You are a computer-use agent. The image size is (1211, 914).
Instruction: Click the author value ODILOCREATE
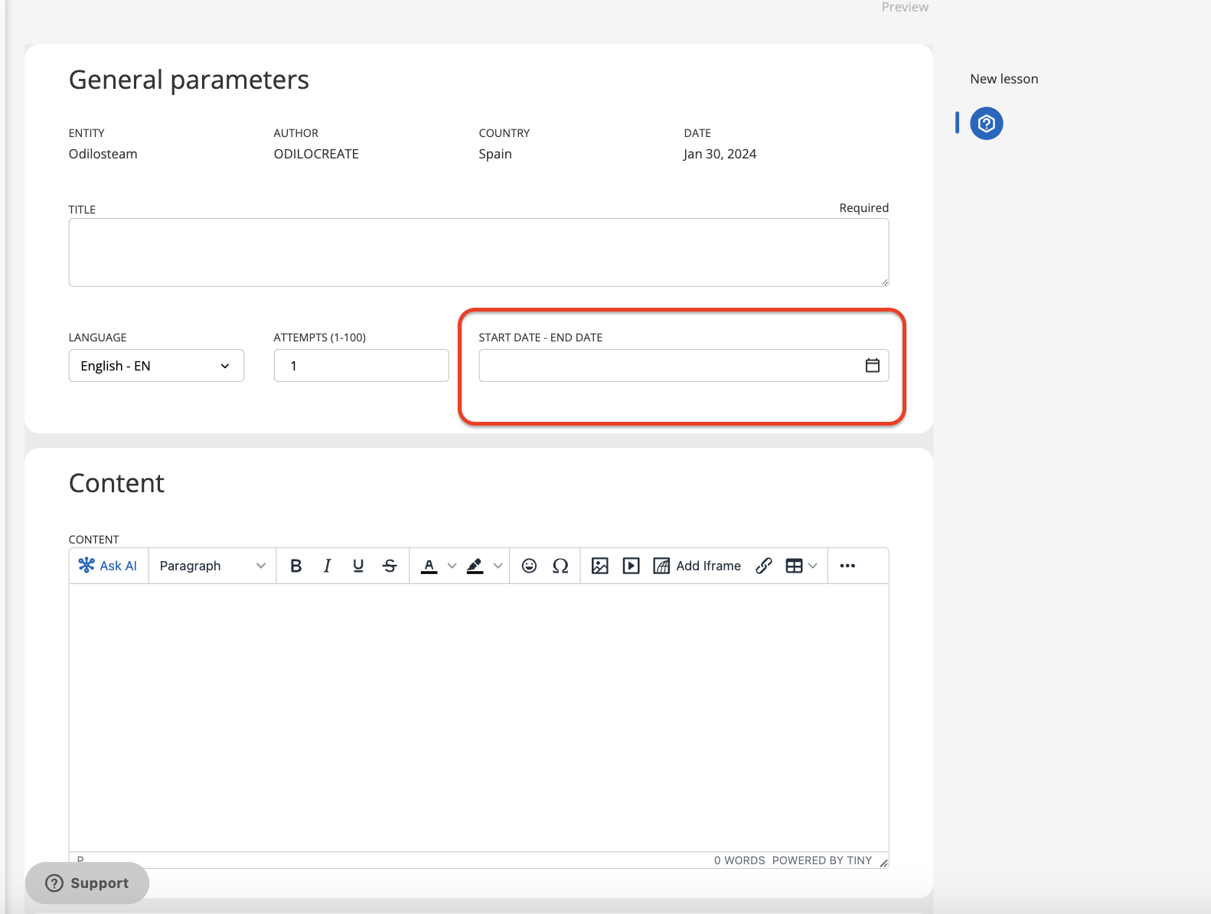pyautogui.click(x=316, y=154)
